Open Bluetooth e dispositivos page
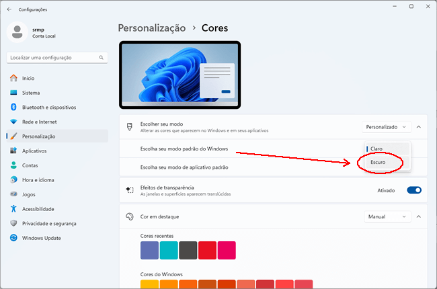437x289 pixels. tap(57, 107)
